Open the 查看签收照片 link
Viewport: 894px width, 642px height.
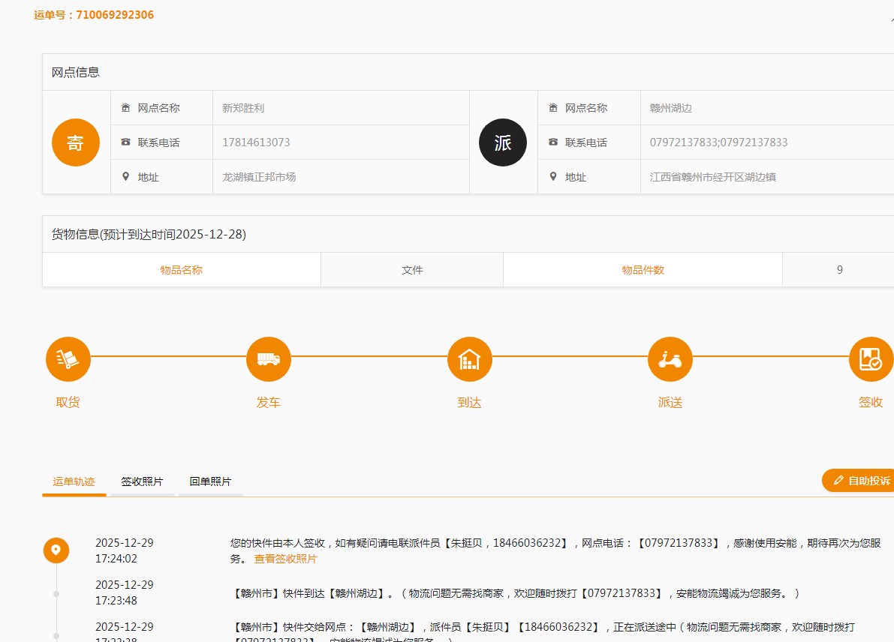click(285, 559)
